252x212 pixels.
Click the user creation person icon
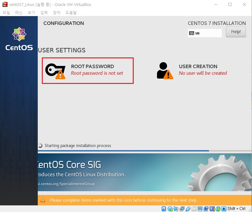tap(165, 71)
